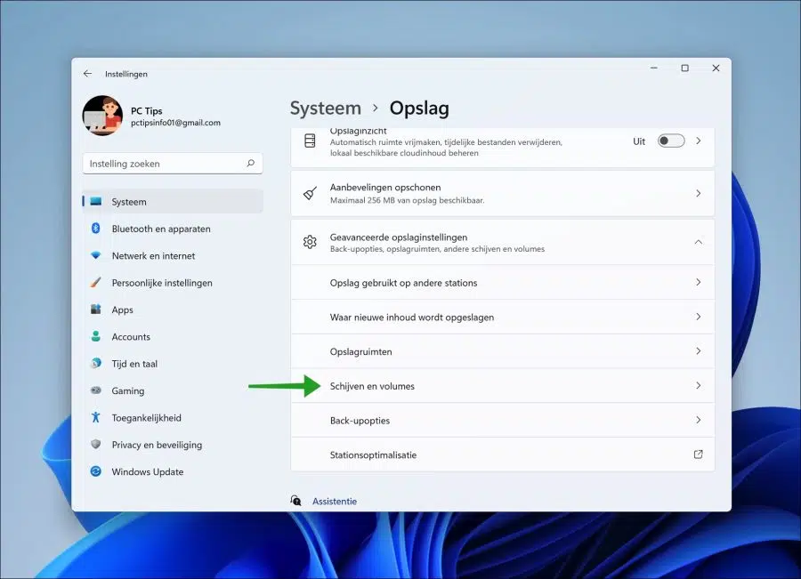The width and height of the screenshot is (801, 579).
Task: Minimize the Instellingen window
Action: [x=654, y=68]
